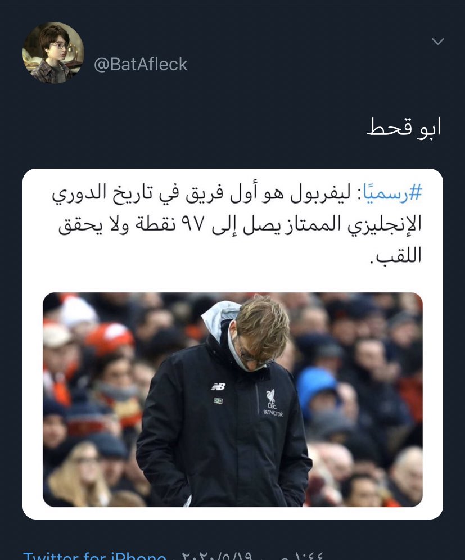Tap the profile avatar of @BatAfleck
This screenshot has width=465, height=560.
[x=53, y=53]
